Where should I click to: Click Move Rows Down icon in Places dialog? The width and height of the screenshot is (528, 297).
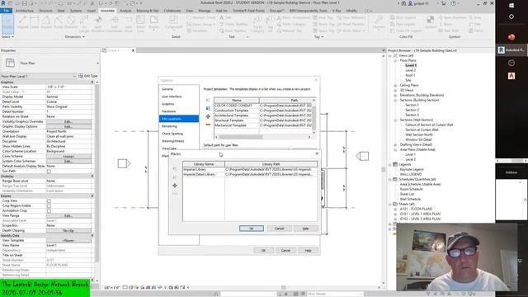coord(175,177)
